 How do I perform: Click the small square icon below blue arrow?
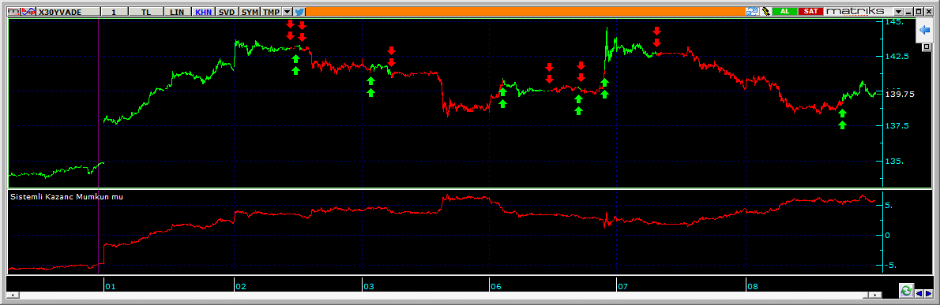(927, 46)
